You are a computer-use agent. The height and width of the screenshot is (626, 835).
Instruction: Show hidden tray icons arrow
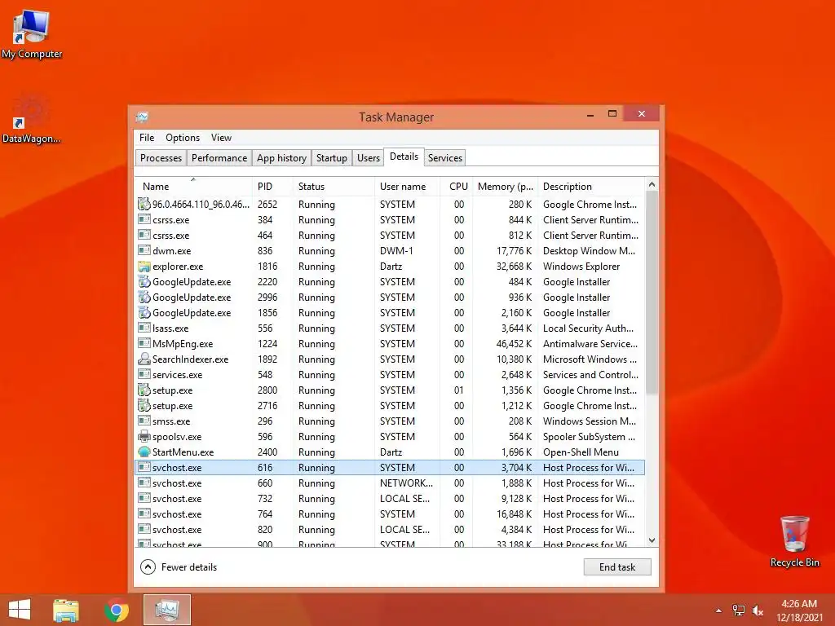tap(718, 611)
